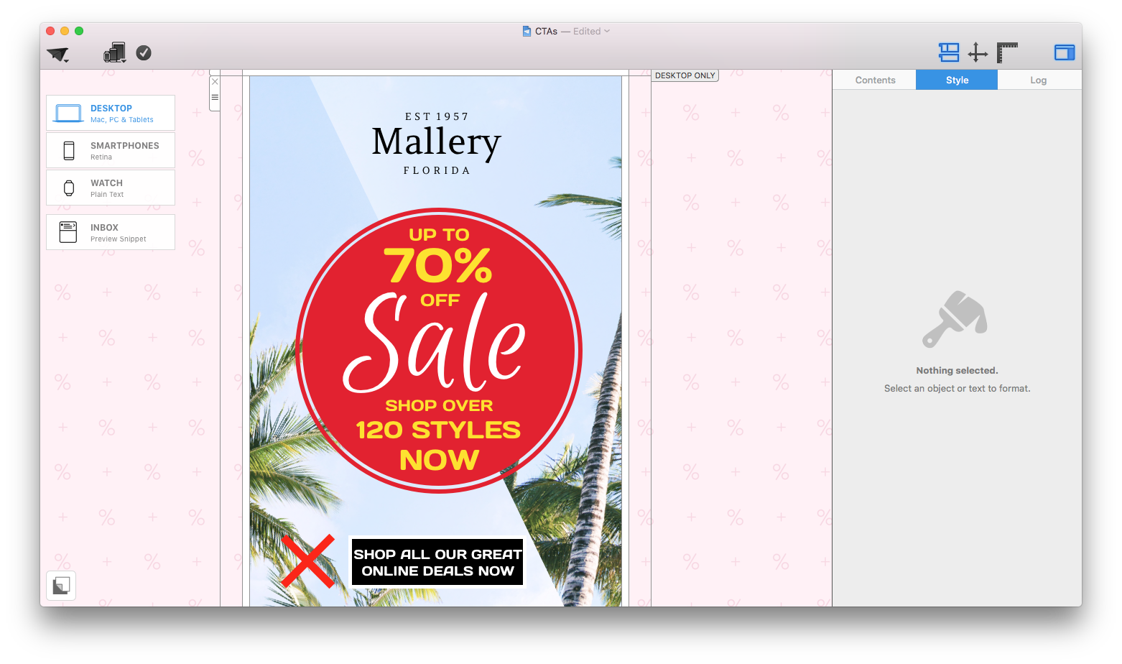1122x664 pixels.
Task: Click the watch icon in preview list
Action: point(69,188)
